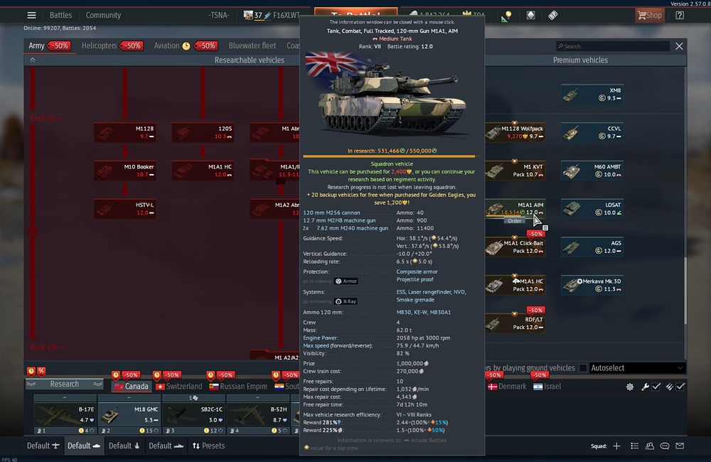The width and height of the screenshot is (711, 462).
Task: Select the AGS premium vehicle
Action: (592, 247)
